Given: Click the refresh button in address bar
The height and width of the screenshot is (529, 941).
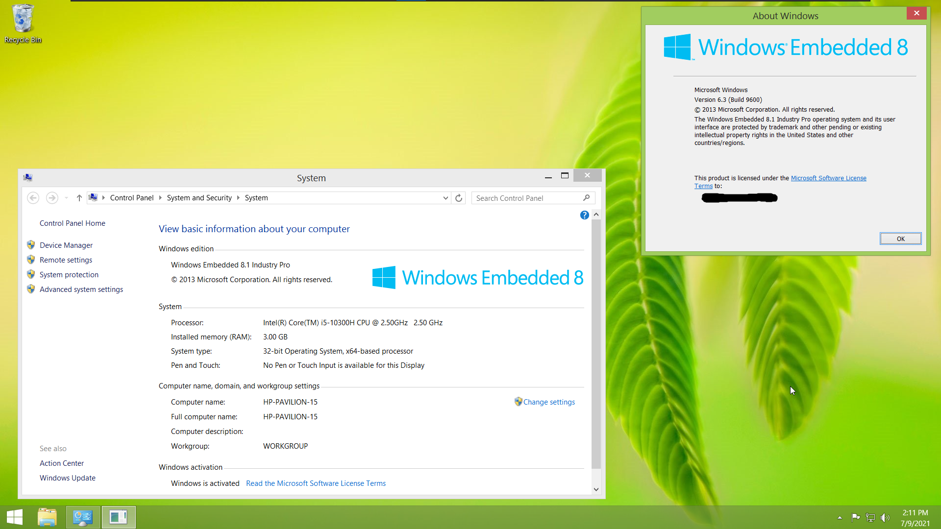Looking at the screenshot, I should (459, 198).
